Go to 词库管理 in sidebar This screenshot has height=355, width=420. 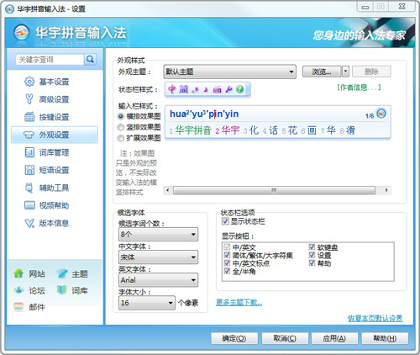[x=54, y=152]
